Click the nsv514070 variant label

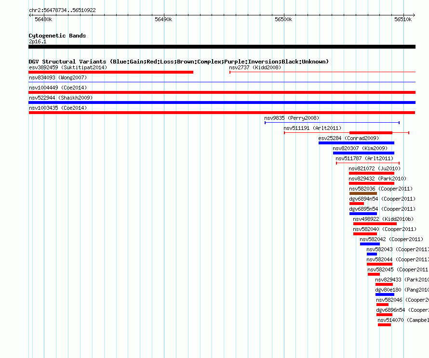(403, 320)
